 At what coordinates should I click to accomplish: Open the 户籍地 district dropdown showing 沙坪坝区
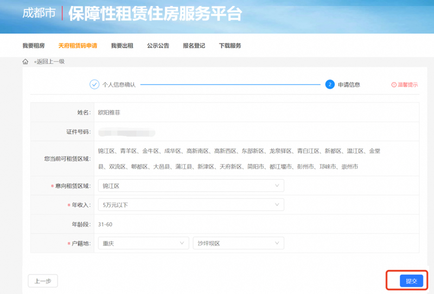tap(238, 243)
